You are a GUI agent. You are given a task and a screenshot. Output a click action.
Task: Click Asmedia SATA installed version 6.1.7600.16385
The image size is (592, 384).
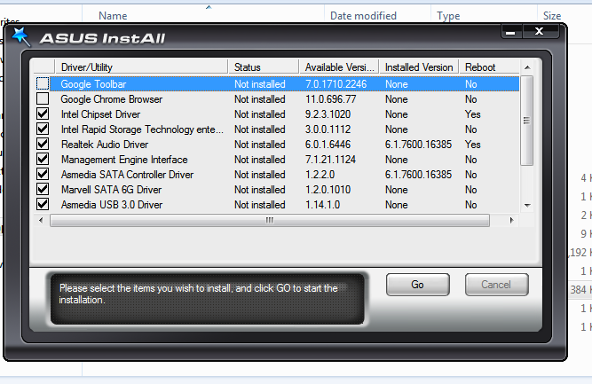coord(418,175)
